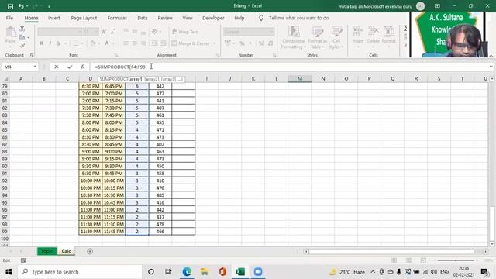496x279 pixels.
Task: Click the Save icon in the quick access toolbar
Action: click(10, 6)
